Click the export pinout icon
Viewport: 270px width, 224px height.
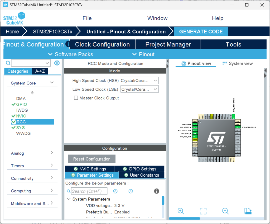pyautogui.click(x=248, y=211)
